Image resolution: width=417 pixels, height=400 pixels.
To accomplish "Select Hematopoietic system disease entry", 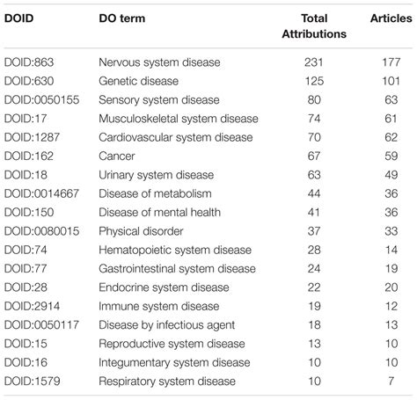I will [175, 250].
